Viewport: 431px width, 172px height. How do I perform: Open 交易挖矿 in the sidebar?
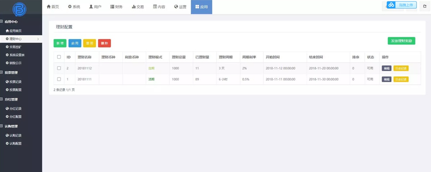click(x=16, y=47)
